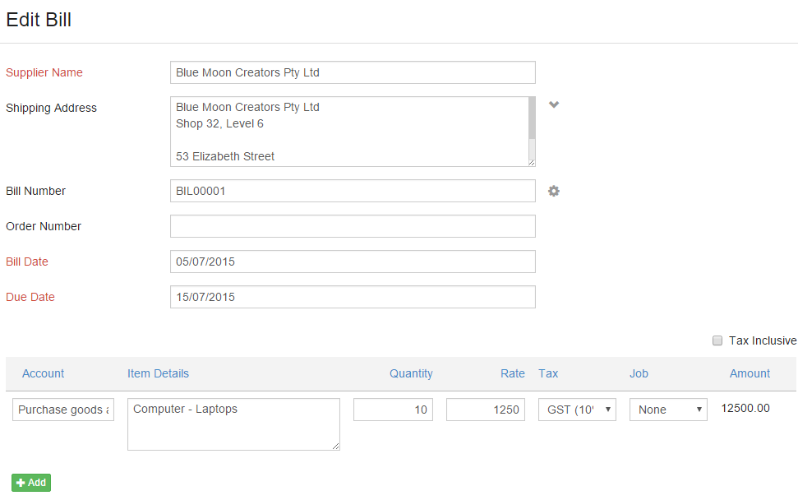Click the Supplier Name field

pos(353,72)
